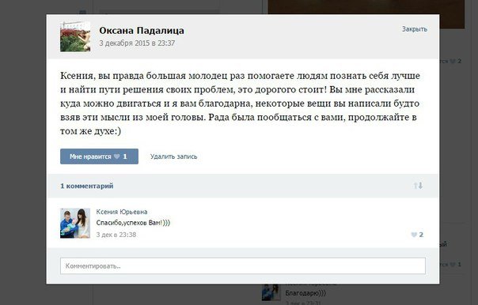Like the post with Мне нравится button

[x=99, y=156]
